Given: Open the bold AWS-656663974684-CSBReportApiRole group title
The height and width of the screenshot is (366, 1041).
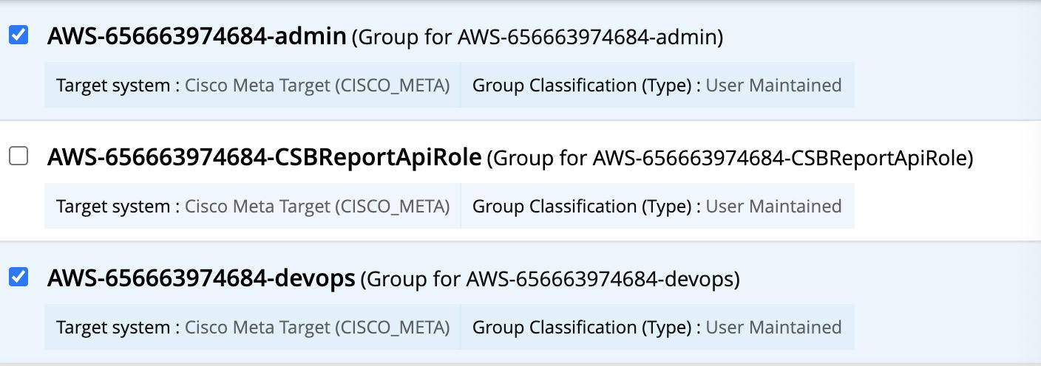Looking at the screenshot, I should [265, 157].
